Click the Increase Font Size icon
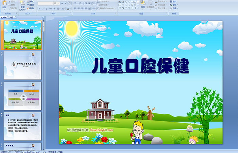 [x=62, y=3]
